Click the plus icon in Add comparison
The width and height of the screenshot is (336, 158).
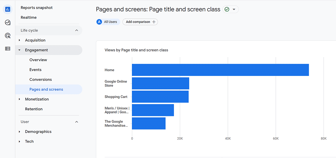(154, 22)
